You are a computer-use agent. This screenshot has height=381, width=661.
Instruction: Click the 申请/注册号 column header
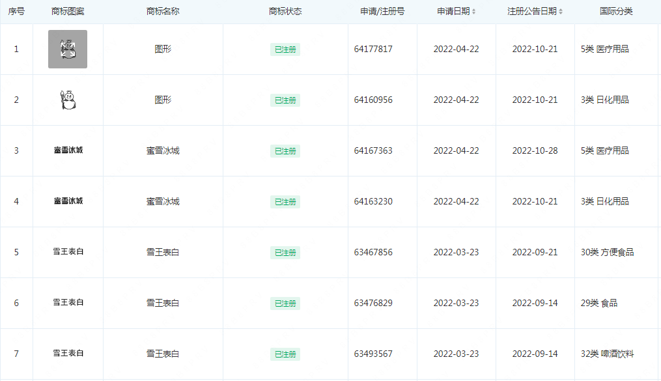382,11
